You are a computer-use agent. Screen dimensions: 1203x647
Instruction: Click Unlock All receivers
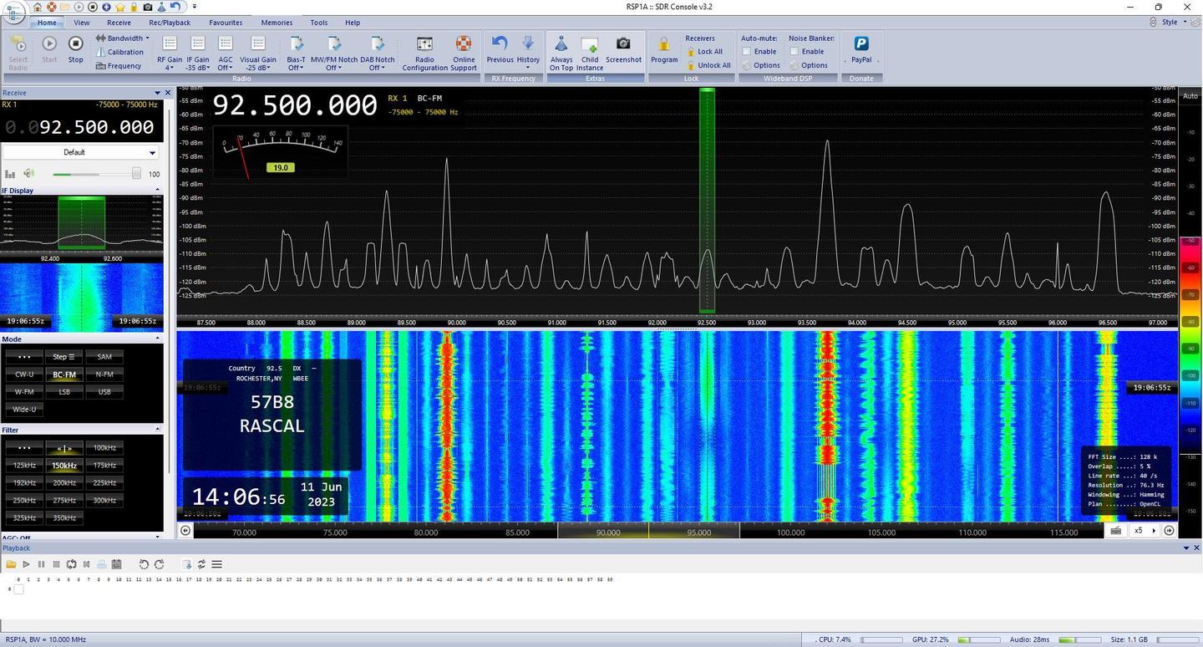pyautogui.click(x=708, y=65)
